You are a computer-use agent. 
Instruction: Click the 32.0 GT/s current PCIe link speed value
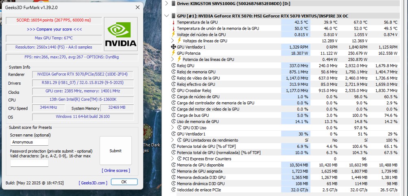300,190
